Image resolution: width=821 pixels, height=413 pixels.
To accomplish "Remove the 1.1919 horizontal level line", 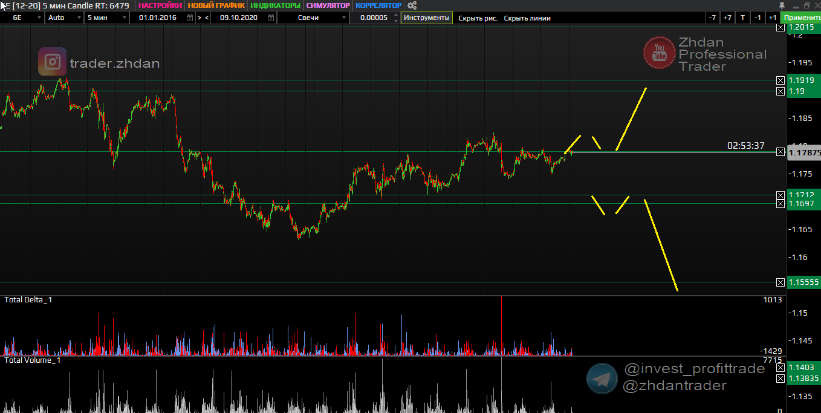I will (780, 80).
